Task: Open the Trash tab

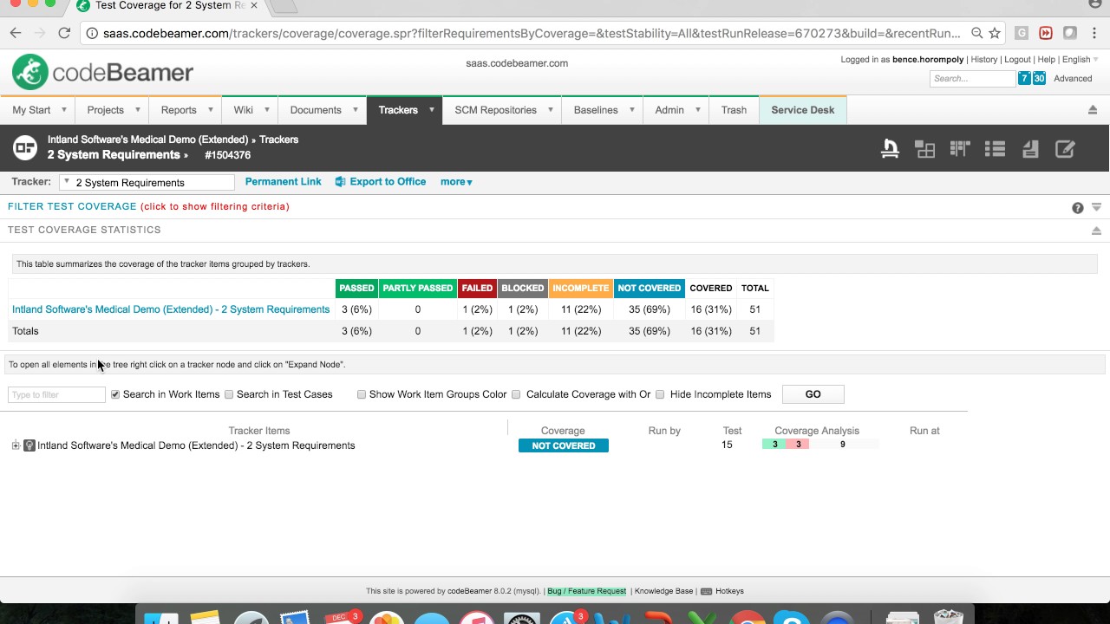Action: (x=734, y=110)
